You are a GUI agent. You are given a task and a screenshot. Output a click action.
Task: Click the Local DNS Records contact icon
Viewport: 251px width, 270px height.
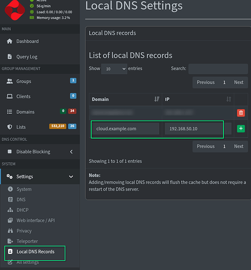[x=10, y=252]
